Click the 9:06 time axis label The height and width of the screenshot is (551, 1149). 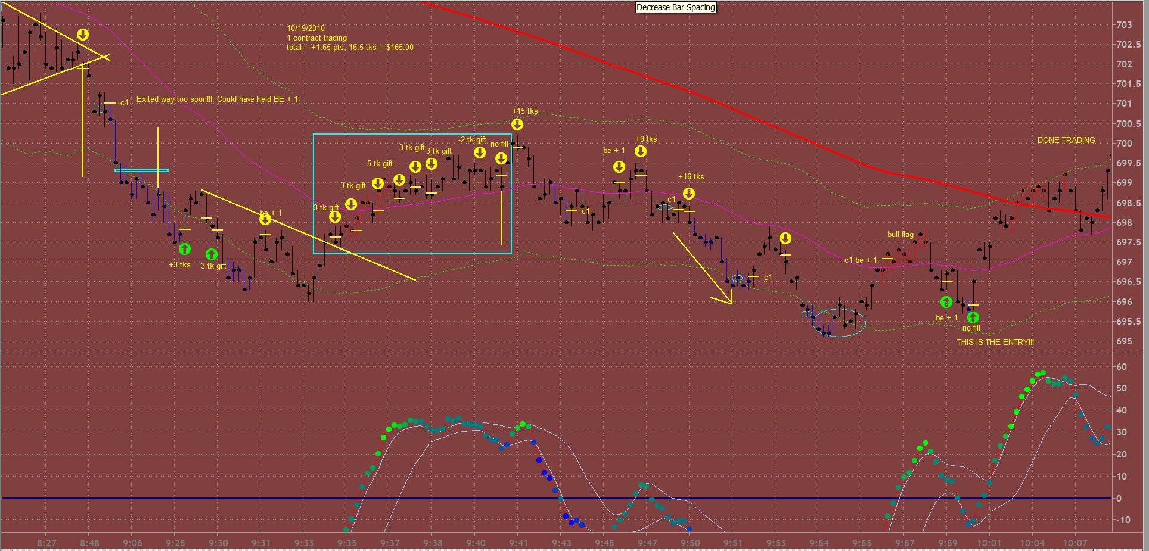[132, 543]
